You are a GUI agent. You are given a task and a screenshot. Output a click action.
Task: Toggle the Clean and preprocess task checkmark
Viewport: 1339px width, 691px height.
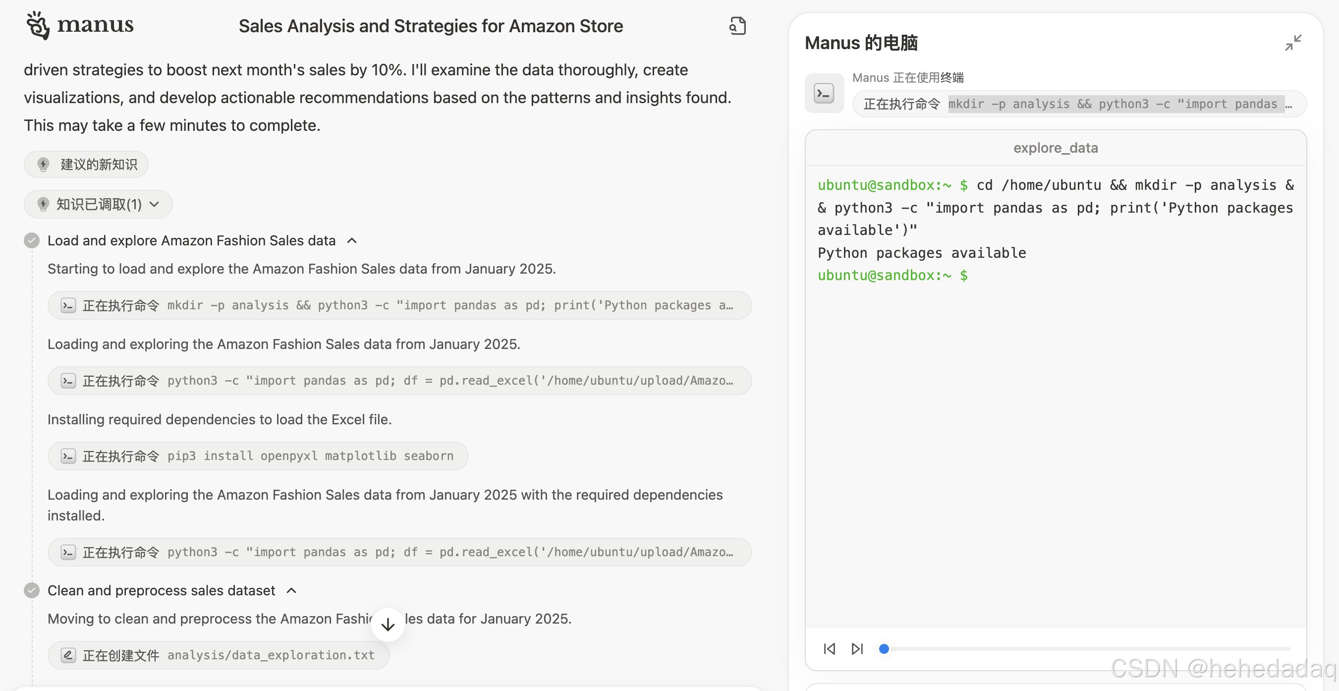pos(32,591)
